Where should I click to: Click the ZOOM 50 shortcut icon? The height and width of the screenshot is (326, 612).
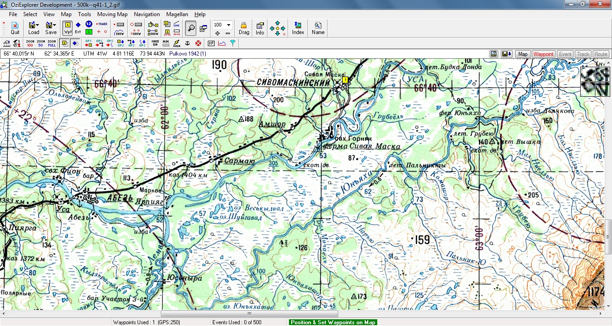[x=41, y=43]
